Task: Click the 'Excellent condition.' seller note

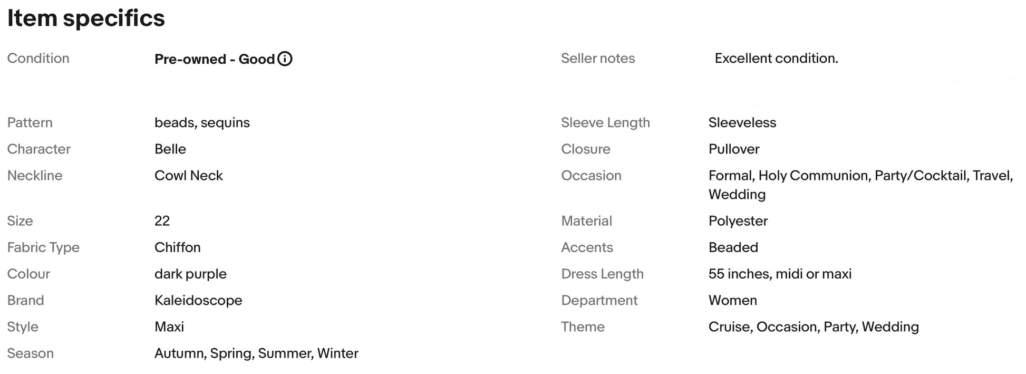Action: (776, 59)
